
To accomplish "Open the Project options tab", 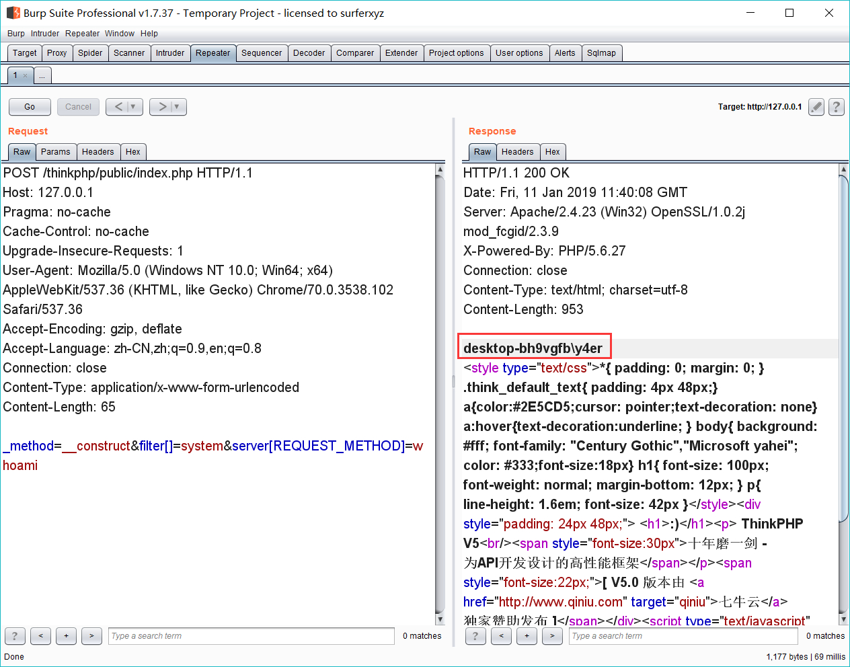I will pos(457,53).
